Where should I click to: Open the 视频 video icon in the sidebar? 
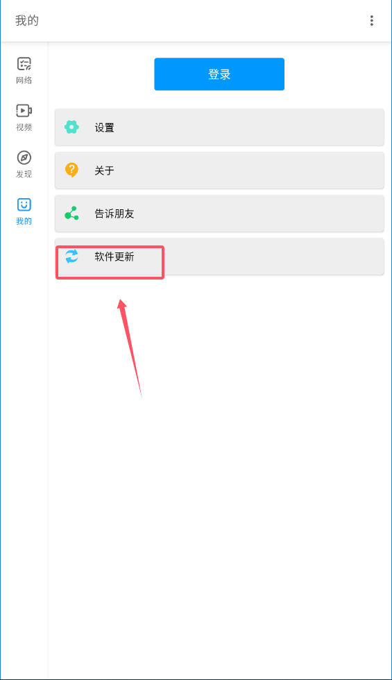[24, 111]
